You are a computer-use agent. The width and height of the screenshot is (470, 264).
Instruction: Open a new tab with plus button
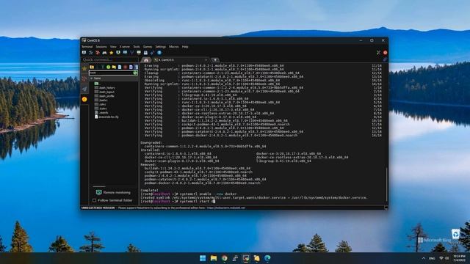coord(215,60)
